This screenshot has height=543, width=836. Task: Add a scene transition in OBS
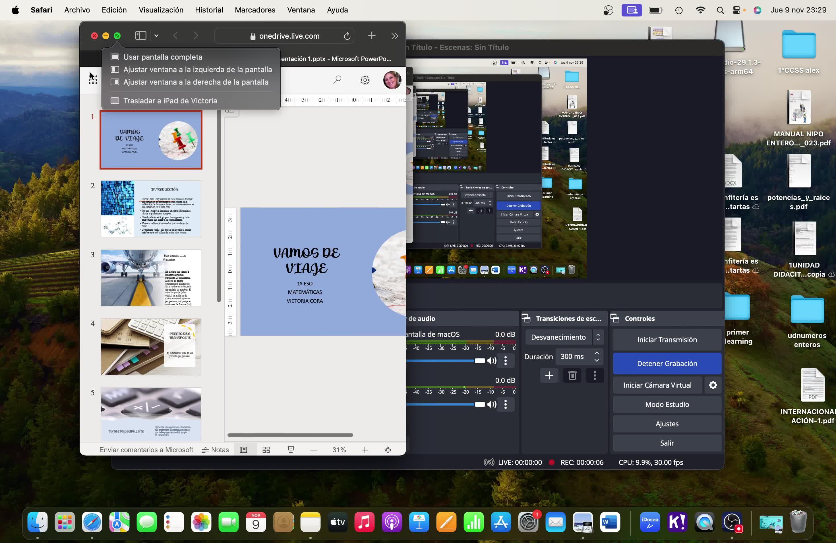pyautogui.click(x=549, y=376)
